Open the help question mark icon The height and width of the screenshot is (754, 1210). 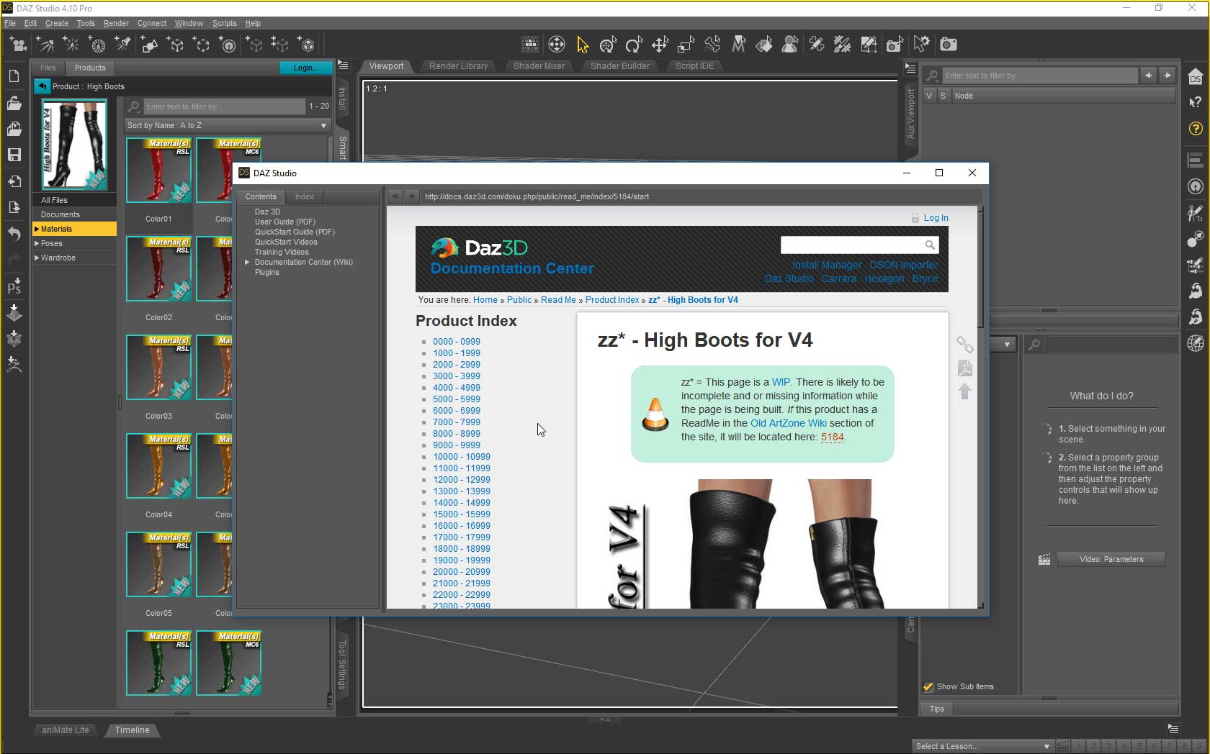(1196, 129)
